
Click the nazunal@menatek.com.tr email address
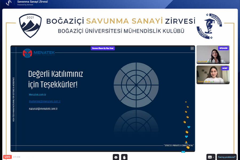point(43,109)
